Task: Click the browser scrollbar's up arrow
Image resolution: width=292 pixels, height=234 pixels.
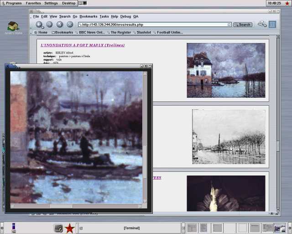Action: pos(278,37)
